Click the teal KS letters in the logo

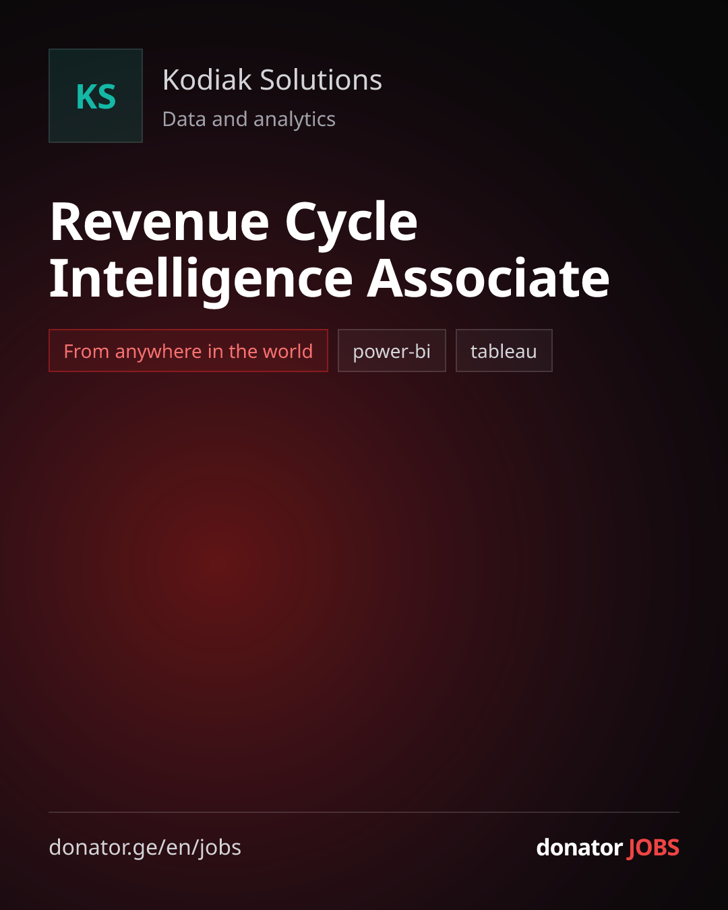[x=96, y=96]
